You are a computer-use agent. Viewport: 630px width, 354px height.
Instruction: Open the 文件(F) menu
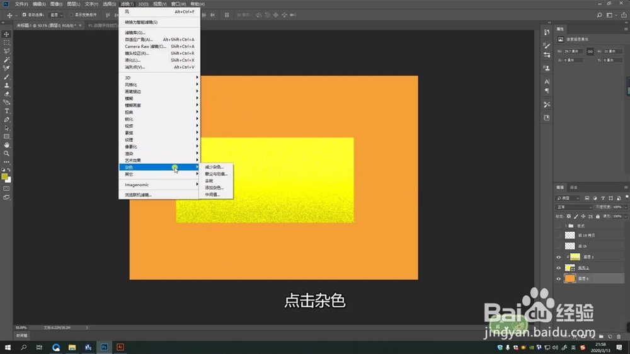click(x=21, y=4)
